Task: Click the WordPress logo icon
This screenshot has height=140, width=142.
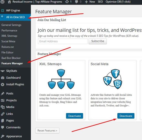Action: point(2,2)
